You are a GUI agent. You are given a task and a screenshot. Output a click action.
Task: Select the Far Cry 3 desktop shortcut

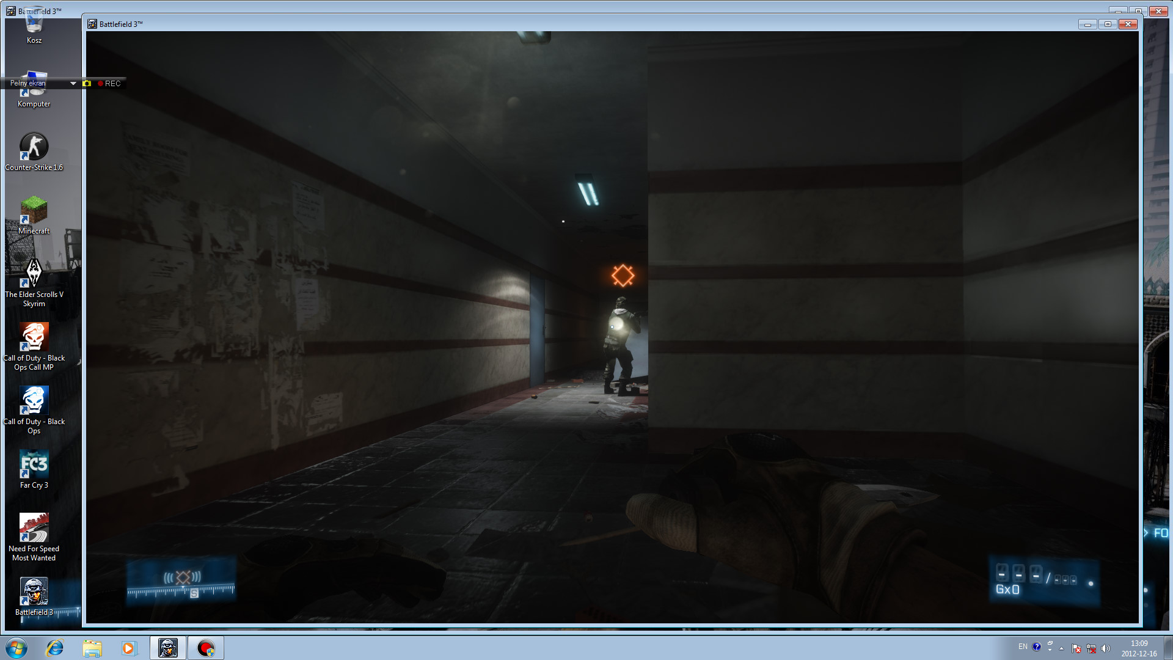(x=34, y=469)
